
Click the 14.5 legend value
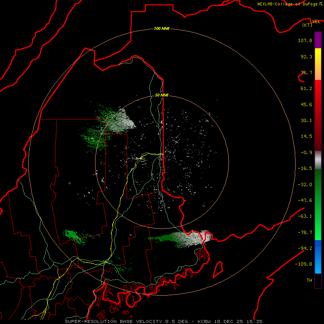(x=306, y=136)
